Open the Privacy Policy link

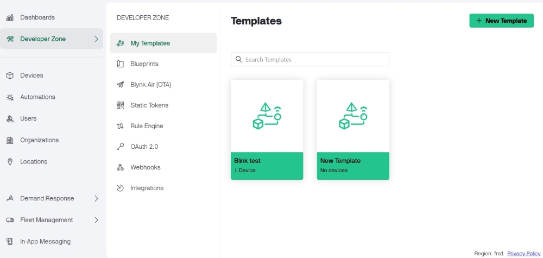[523, 254]
